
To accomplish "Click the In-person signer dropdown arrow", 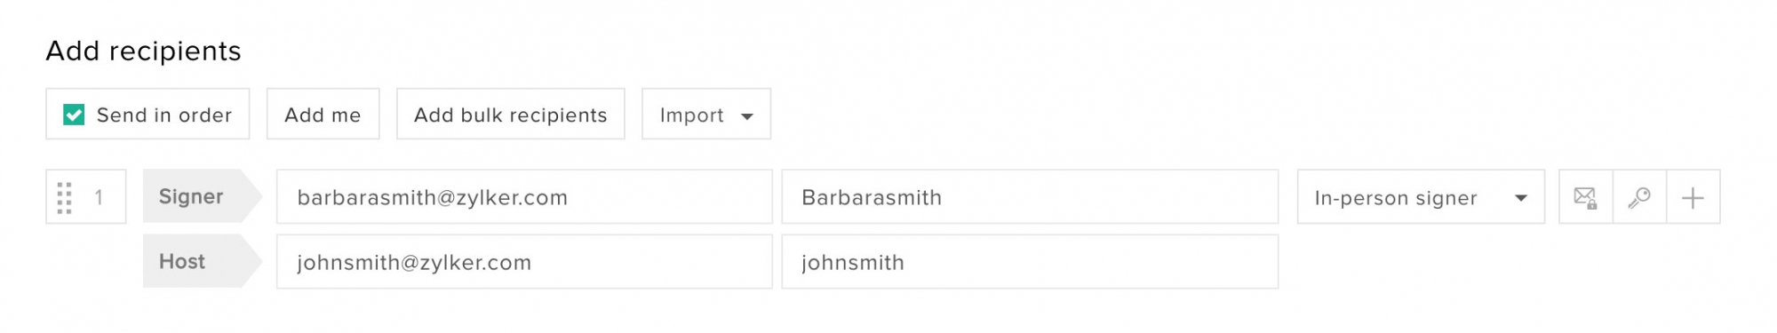I will coord(1521,198).
